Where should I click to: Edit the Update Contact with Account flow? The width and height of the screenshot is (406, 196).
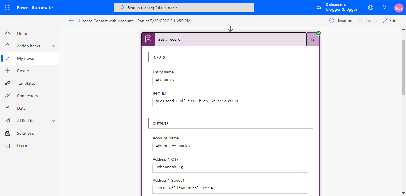(390, 21)
